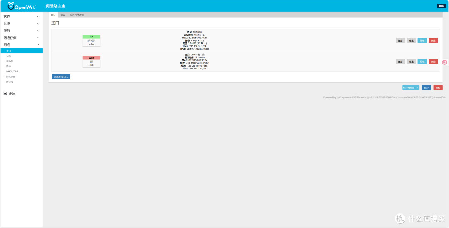Stop the lan interface with 停止

point(411,41)
